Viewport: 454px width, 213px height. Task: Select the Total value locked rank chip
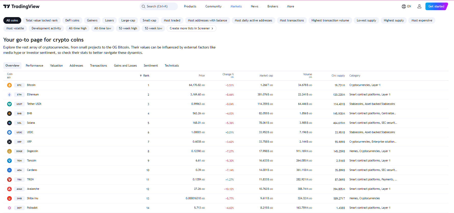tap(42, 20)
